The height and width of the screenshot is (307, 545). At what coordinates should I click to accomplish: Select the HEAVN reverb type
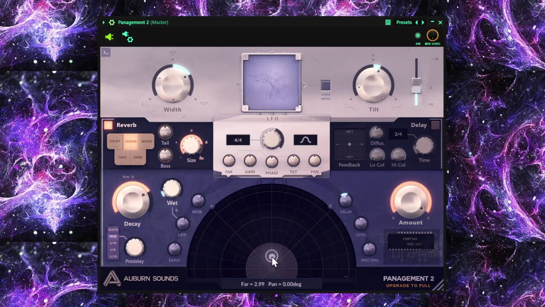click(131, 142)
